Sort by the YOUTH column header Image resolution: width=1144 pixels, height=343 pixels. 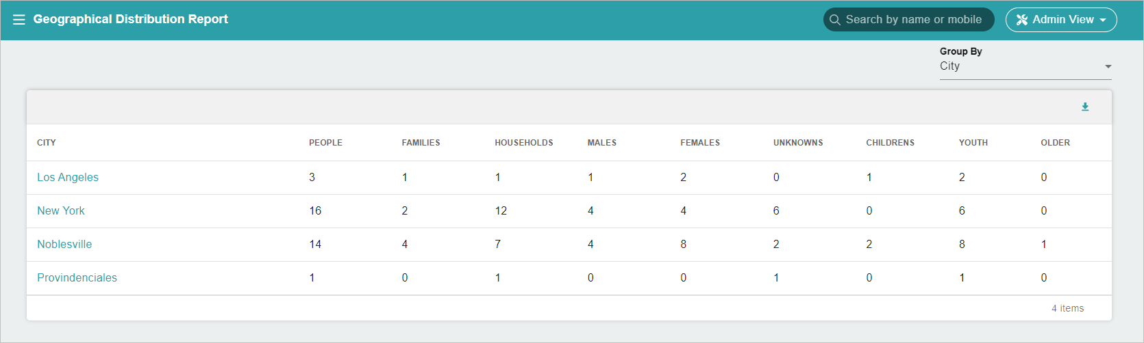point(973,143)
